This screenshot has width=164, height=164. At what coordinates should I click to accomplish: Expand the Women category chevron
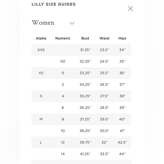[x=72, y=23]
